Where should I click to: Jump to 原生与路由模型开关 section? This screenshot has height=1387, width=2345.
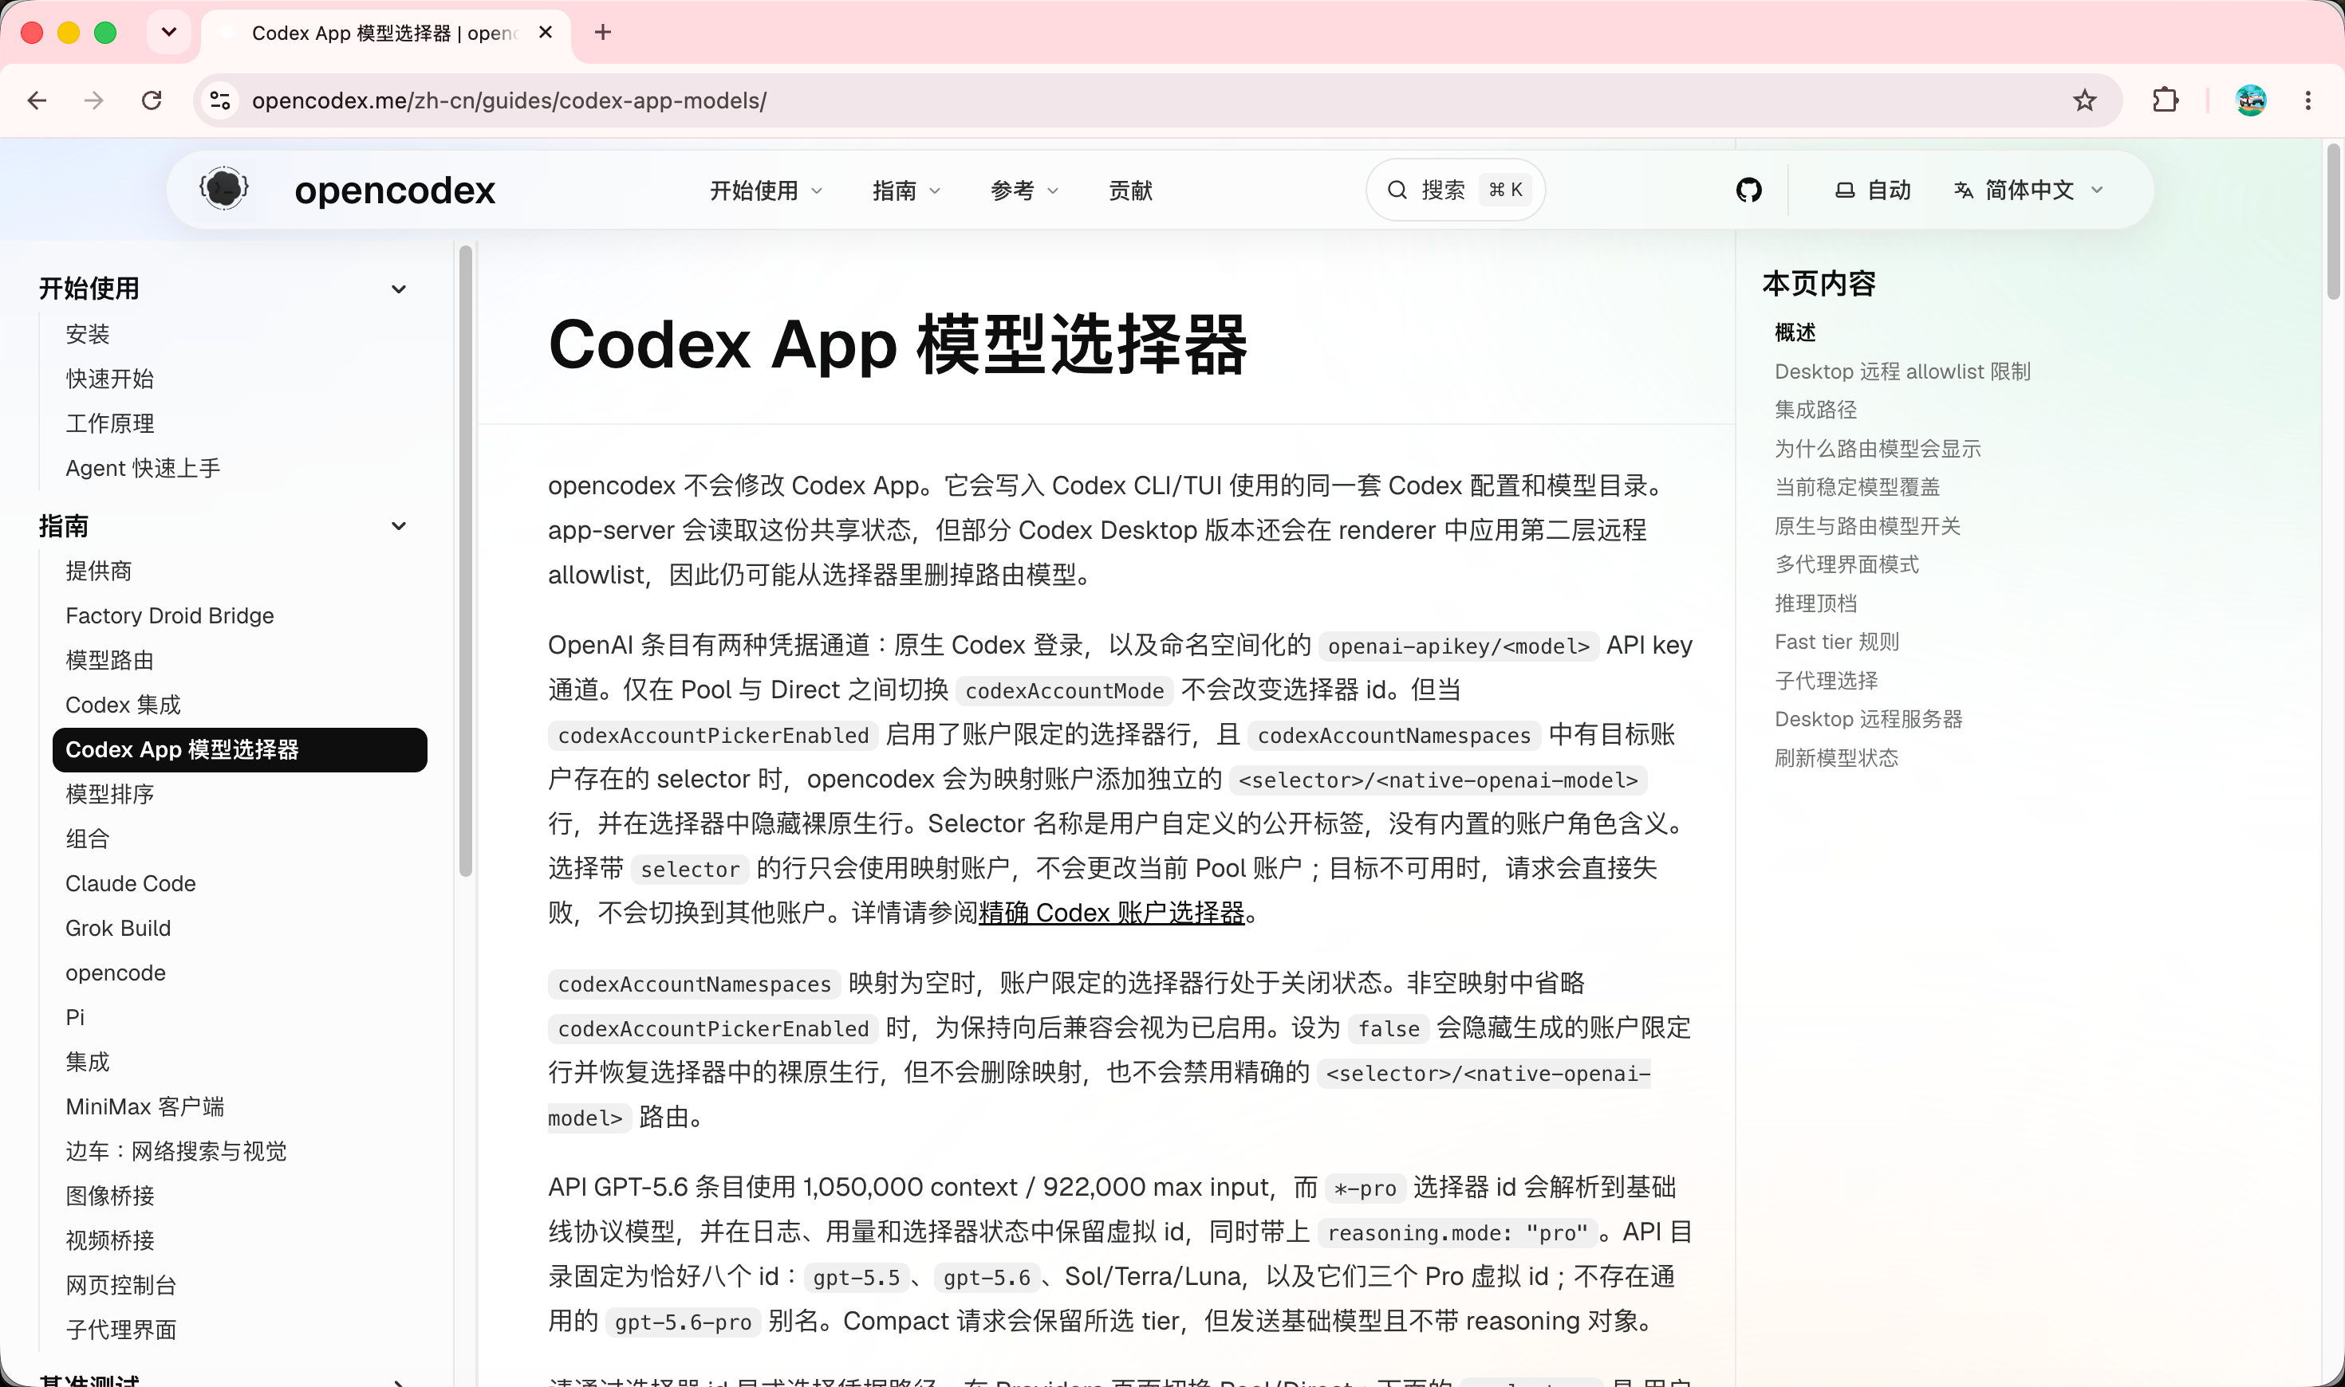(x=1867, y=526)
